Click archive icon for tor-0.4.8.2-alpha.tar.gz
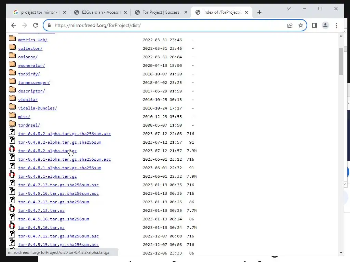 click(x=12, y=149)
